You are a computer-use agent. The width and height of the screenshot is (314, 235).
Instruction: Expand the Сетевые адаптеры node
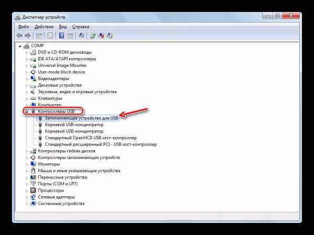(x=27, y=197)
